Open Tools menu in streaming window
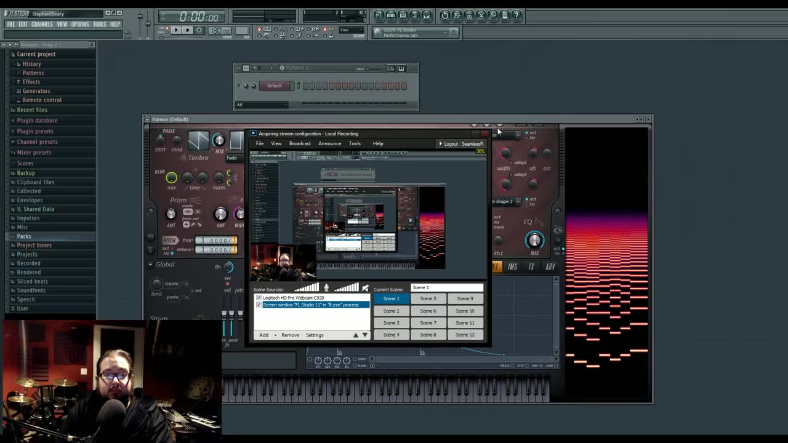This screenshot has height=443, width=788. pyautogui.click(x=355, y=143)
